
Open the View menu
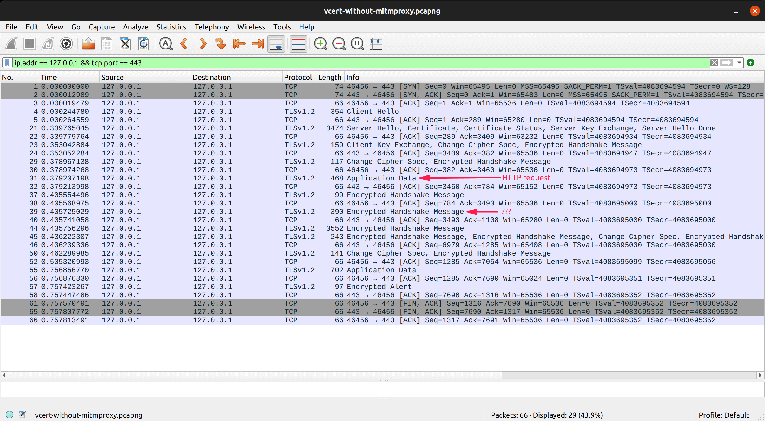pos(55,27)
